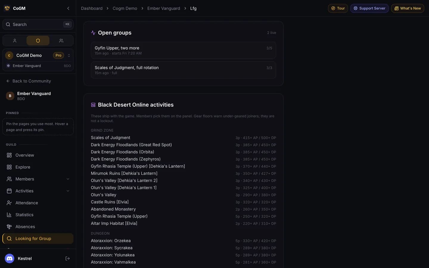This screenshot has height=268, width=429.
Task: Click the Members people icon
Action: tap(9, 179)
